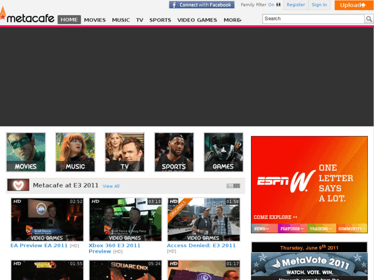374x280 pixels.
Task: Open the Games category tile
Action: 223,152
